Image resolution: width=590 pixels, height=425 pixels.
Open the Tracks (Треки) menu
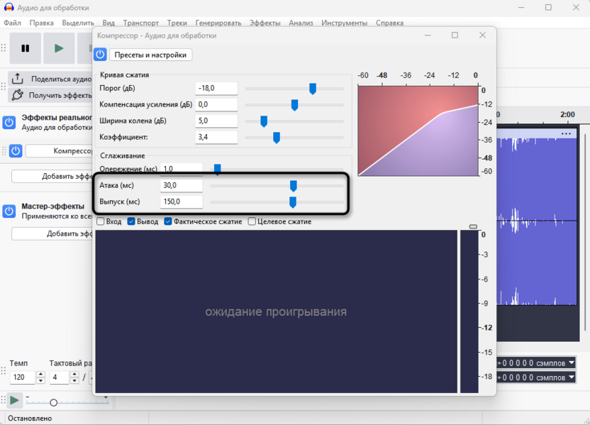tap(177, 23)
